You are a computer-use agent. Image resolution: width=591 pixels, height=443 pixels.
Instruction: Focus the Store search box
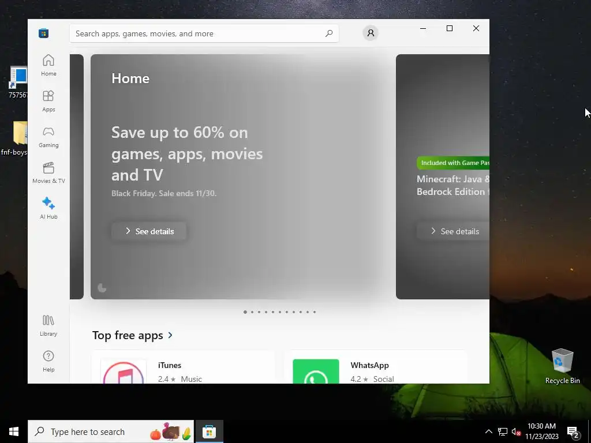[204, 33]
